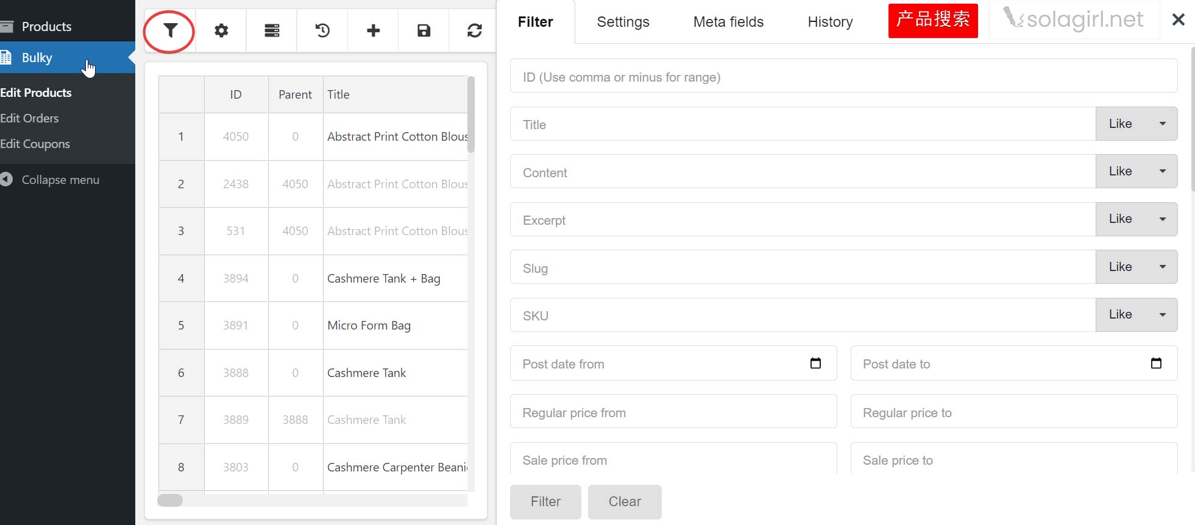The width and height of the screenshot is (1195, 525).
Task: Select Micro Form Bag title cell
Action: [x=395, y=325]
